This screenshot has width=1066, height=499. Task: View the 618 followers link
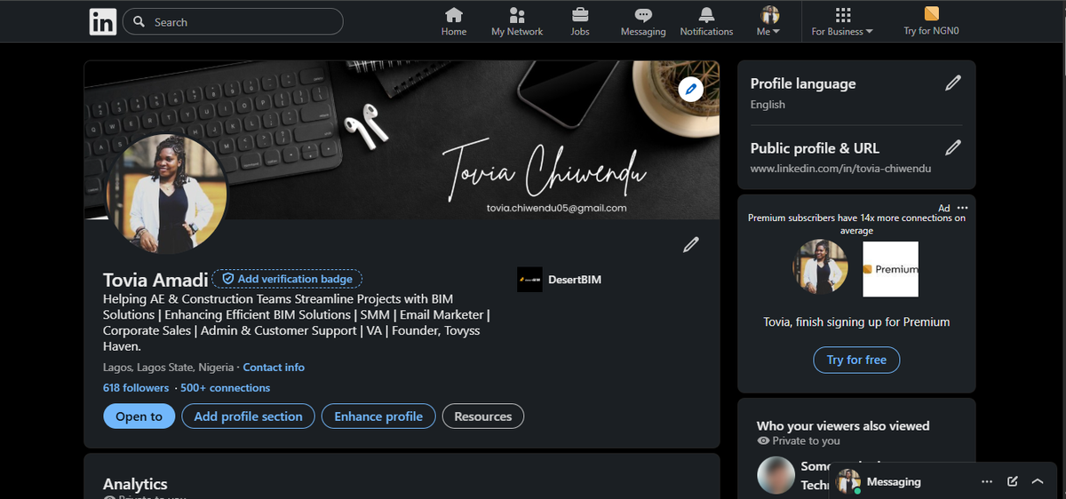click(x=136, y=388)
